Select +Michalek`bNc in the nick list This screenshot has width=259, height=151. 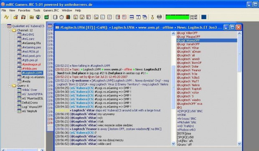(x=187, y=122)
